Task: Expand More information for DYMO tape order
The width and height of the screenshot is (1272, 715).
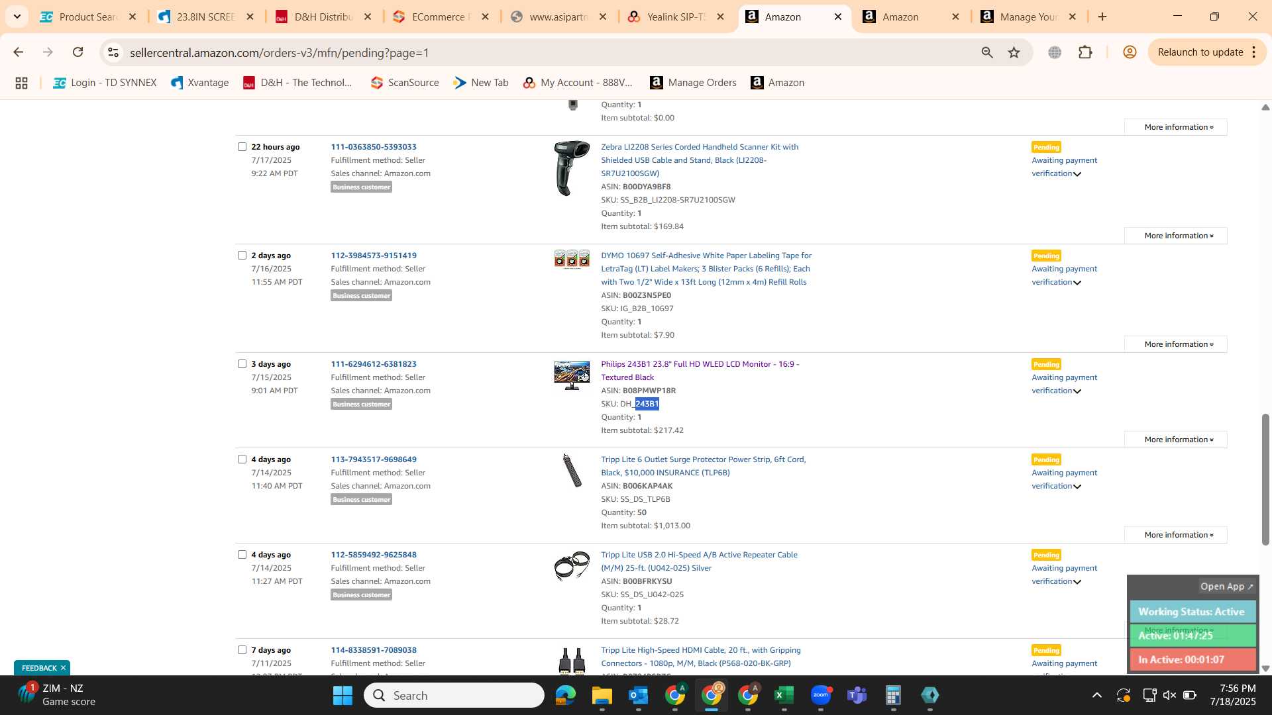Action: [1175, 344]
